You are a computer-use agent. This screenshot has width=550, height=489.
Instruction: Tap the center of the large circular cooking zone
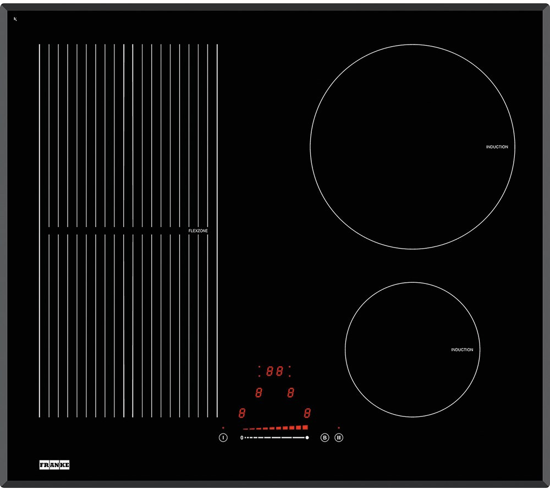(413, 146)
